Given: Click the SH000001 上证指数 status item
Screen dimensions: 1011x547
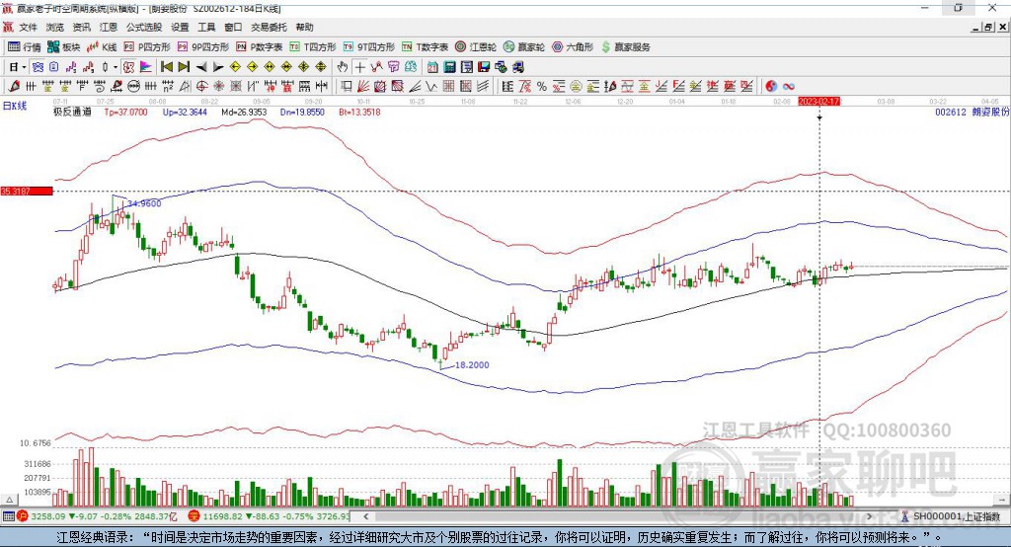Looking at the screenshot, I should (x=954, y=516).
